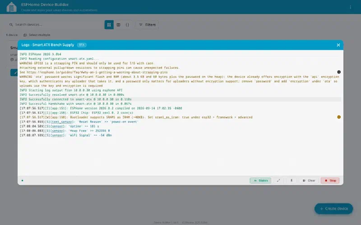Stop the log stream
The width and height of the screenshot is (361, 225).
[330, 180]
